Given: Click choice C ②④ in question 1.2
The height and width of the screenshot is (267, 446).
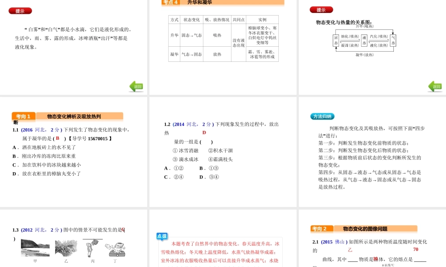Looking at the screenshot, I should pyautogui.click(x=174, y=177).
